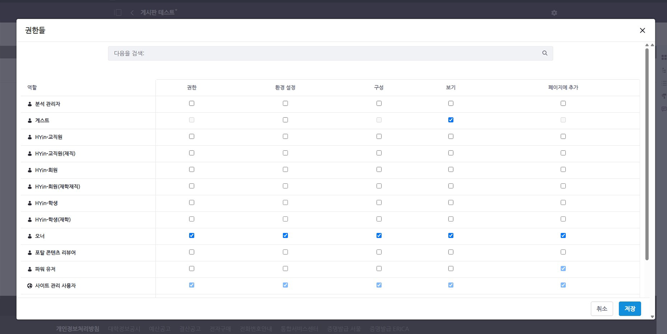Click the user icon beside 파워 유저
Viewport: 667px width, 334px height.
click(30, 269)
